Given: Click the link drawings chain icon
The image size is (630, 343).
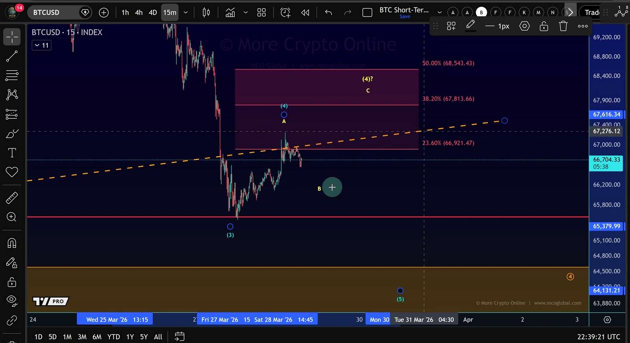Looking at the screenshot, I should (12, 321).
